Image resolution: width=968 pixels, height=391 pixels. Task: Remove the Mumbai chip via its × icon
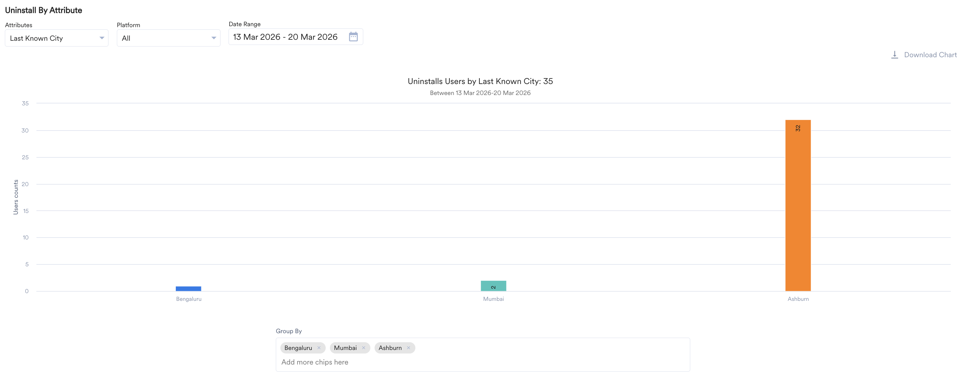(x=363, y=348)
